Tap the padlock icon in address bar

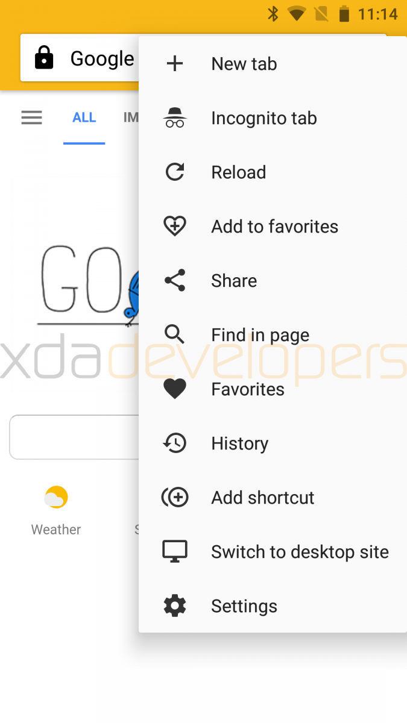click(44, 58)
